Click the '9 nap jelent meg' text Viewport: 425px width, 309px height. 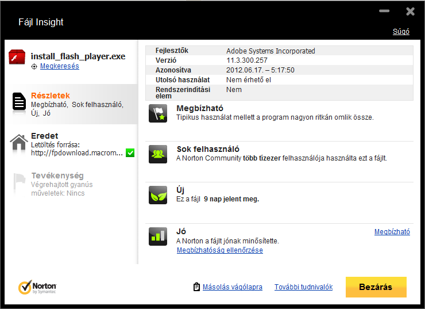click(231, 199)
